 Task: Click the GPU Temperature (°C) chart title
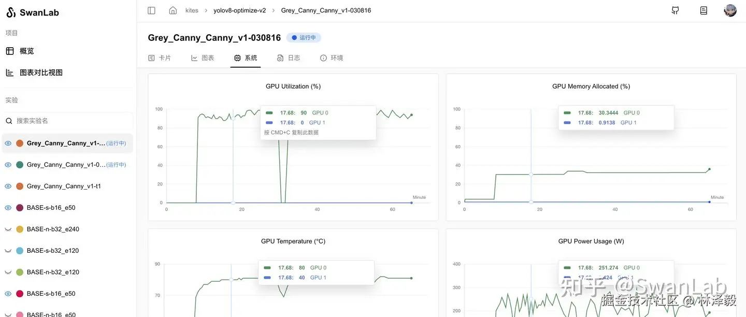(293, 241)
